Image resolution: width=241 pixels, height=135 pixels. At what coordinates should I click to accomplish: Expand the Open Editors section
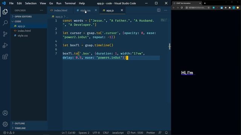(23, 16)
